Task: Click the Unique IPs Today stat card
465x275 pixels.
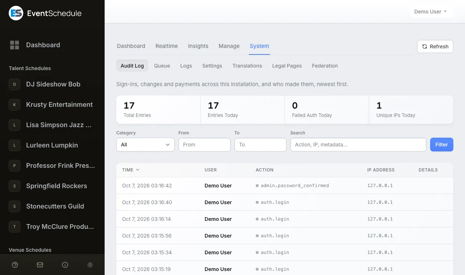Action: pos(411,110)
